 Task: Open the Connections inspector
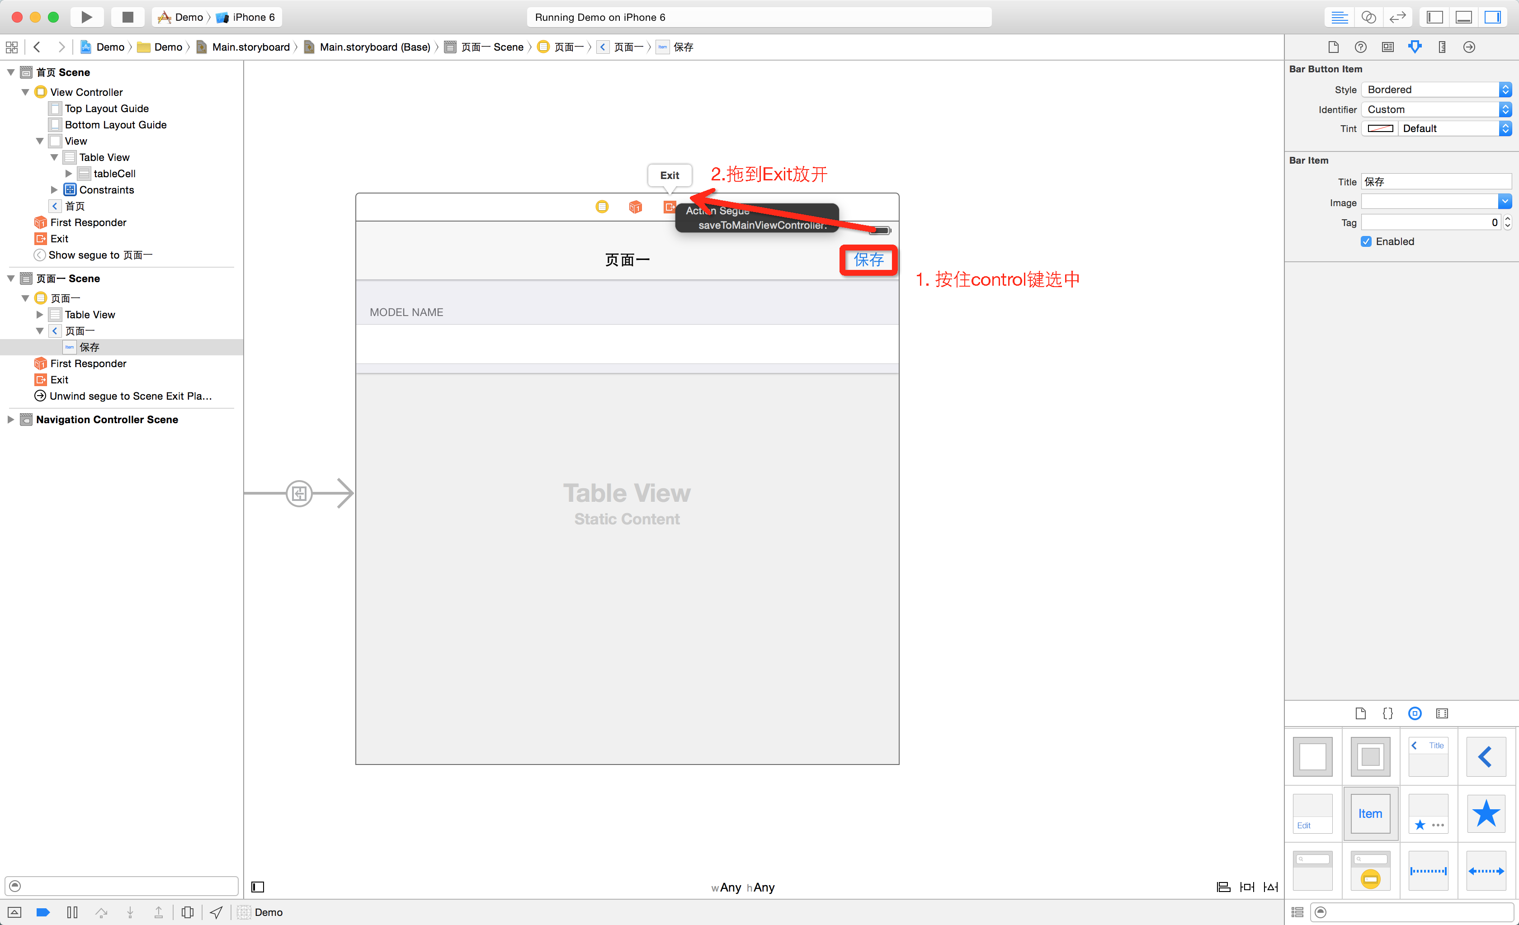pyautogui.click(x=1469, y=47)
